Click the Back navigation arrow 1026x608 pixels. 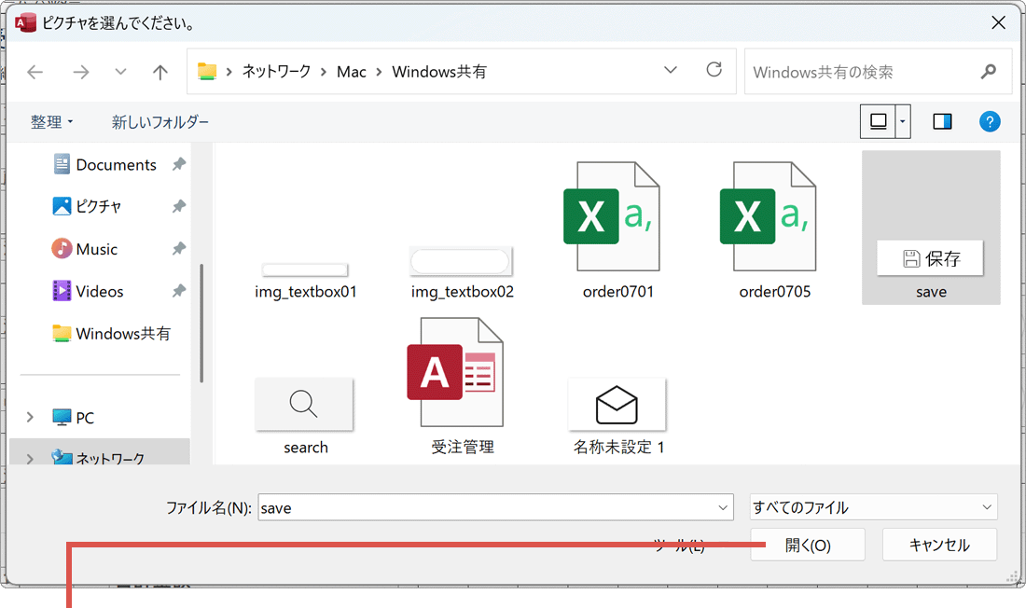pos(35,72)
